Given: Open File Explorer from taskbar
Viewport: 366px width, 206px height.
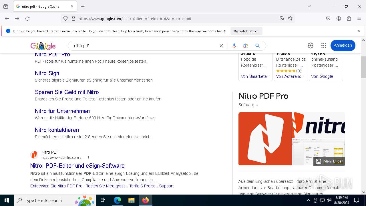Looking at the screenshot, I should click(x=131, y=200).
